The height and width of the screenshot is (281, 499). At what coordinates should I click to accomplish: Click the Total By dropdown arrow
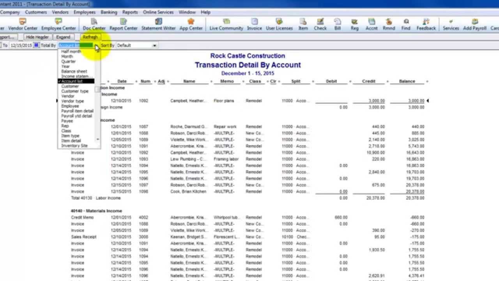(97, 45)
